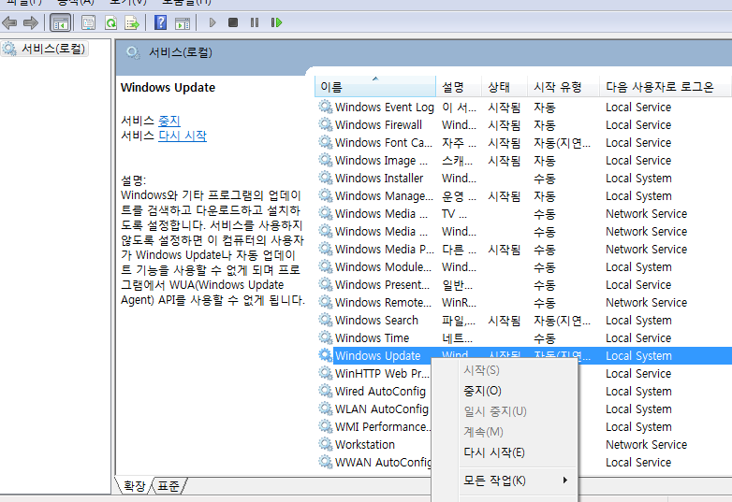This screenshot has width=732, height=502.
Task: Click the bold Windows Update heading
Action: [168, 87]
